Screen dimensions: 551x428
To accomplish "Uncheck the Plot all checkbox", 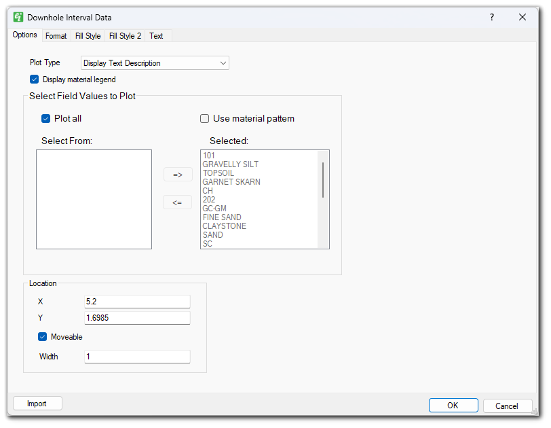I will [46, 119].
